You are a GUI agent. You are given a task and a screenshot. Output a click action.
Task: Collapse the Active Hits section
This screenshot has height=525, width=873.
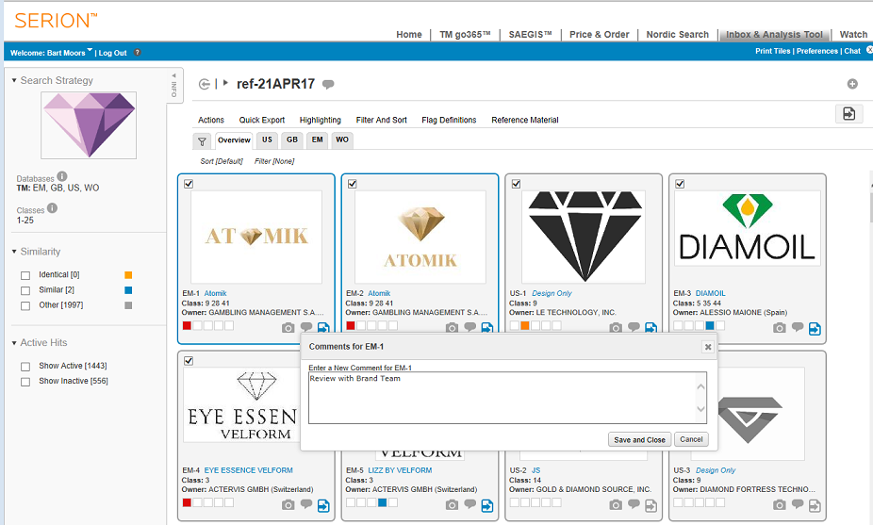coord(14,343)
